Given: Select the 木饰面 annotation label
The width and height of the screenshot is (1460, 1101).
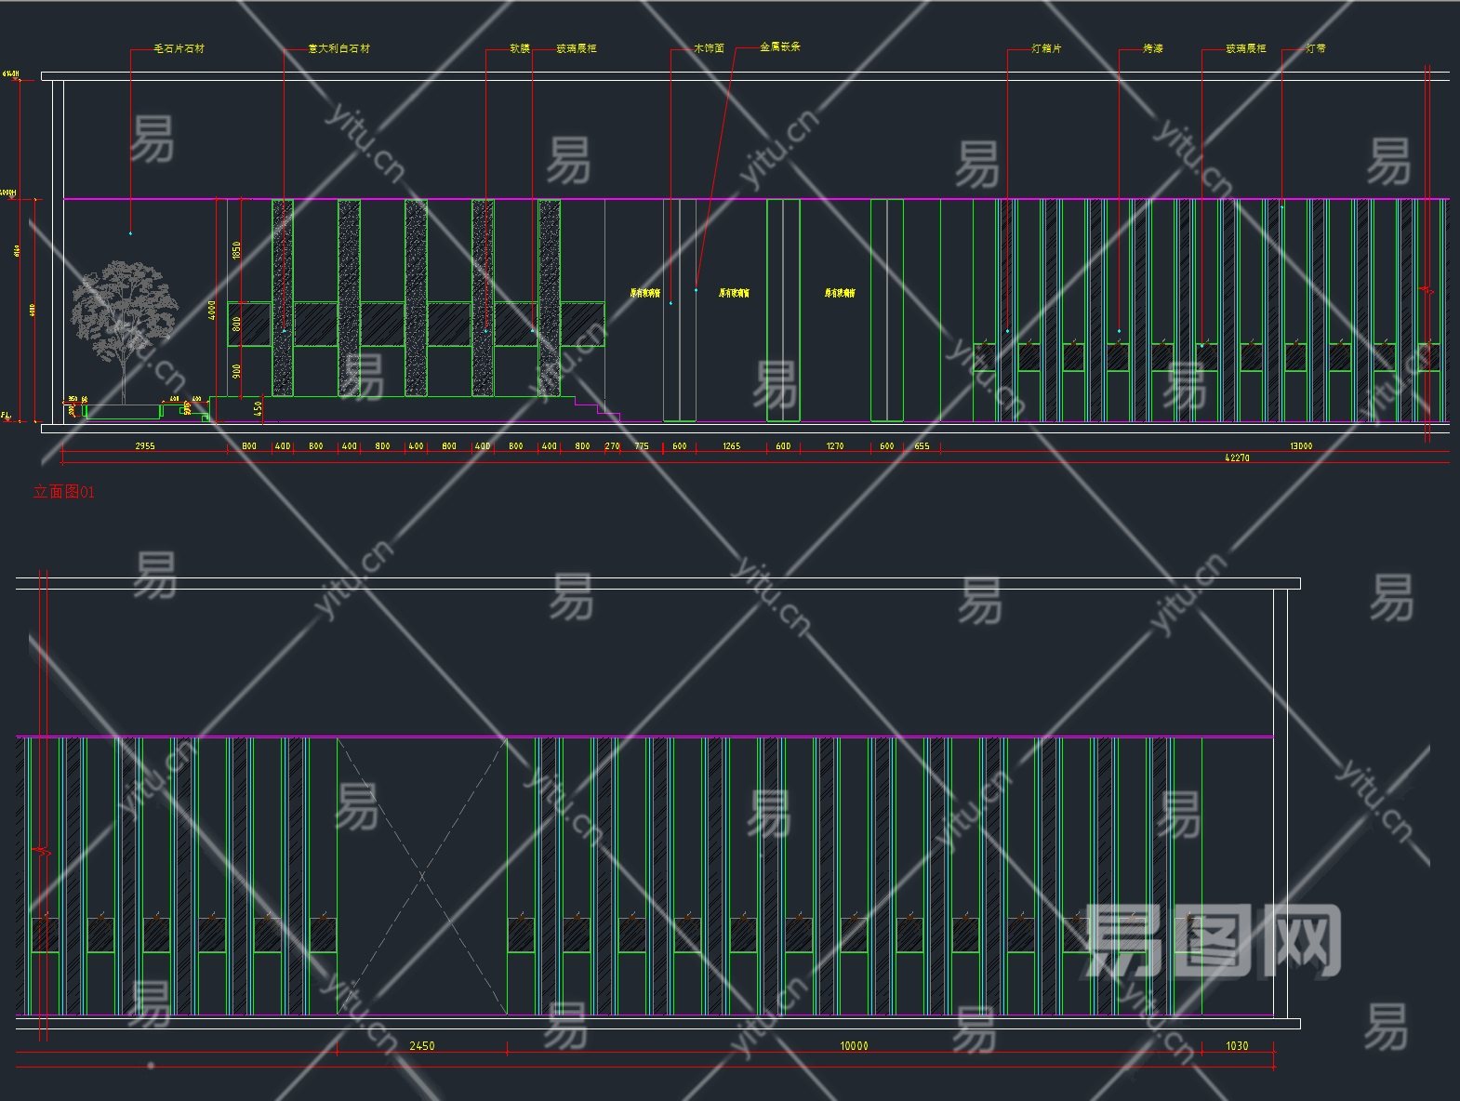Looking at the screenshot, I should tap(710, 48).
